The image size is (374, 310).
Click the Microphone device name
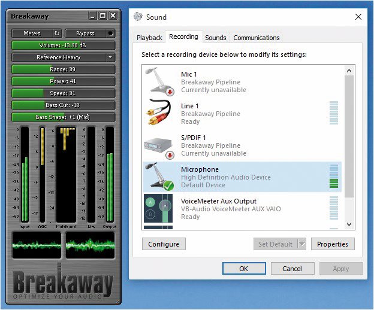[200, 169]
